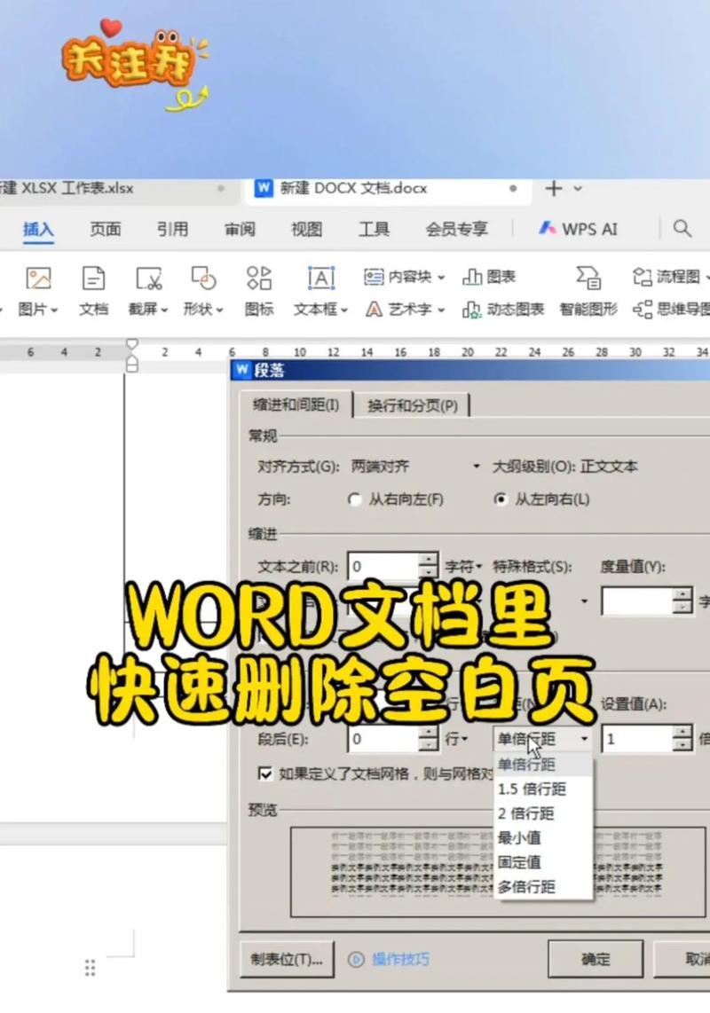Open 缩进和间距 tab in paragraph dialog
This screenshot has width=710, height=1013.
pyautogui.click(x=296, y=405)
